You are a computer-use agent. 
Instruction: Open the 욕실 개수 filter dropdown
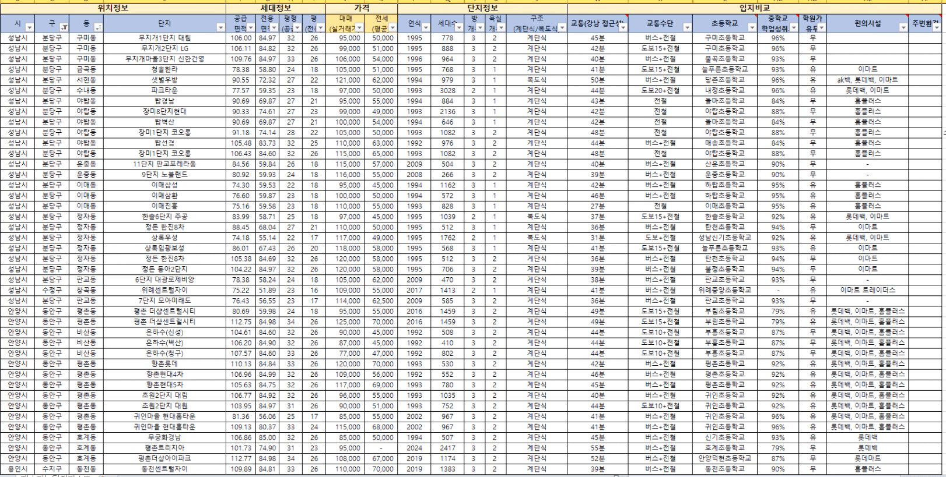[501, 27]
